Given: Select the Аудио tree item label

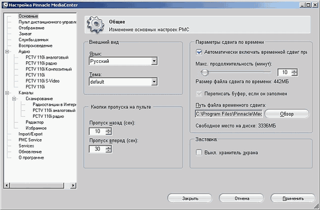Looking at the screenshot, I should 25,52.
